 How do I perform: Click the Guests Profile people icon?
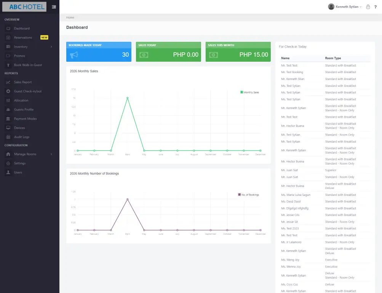tap(8, 109)
